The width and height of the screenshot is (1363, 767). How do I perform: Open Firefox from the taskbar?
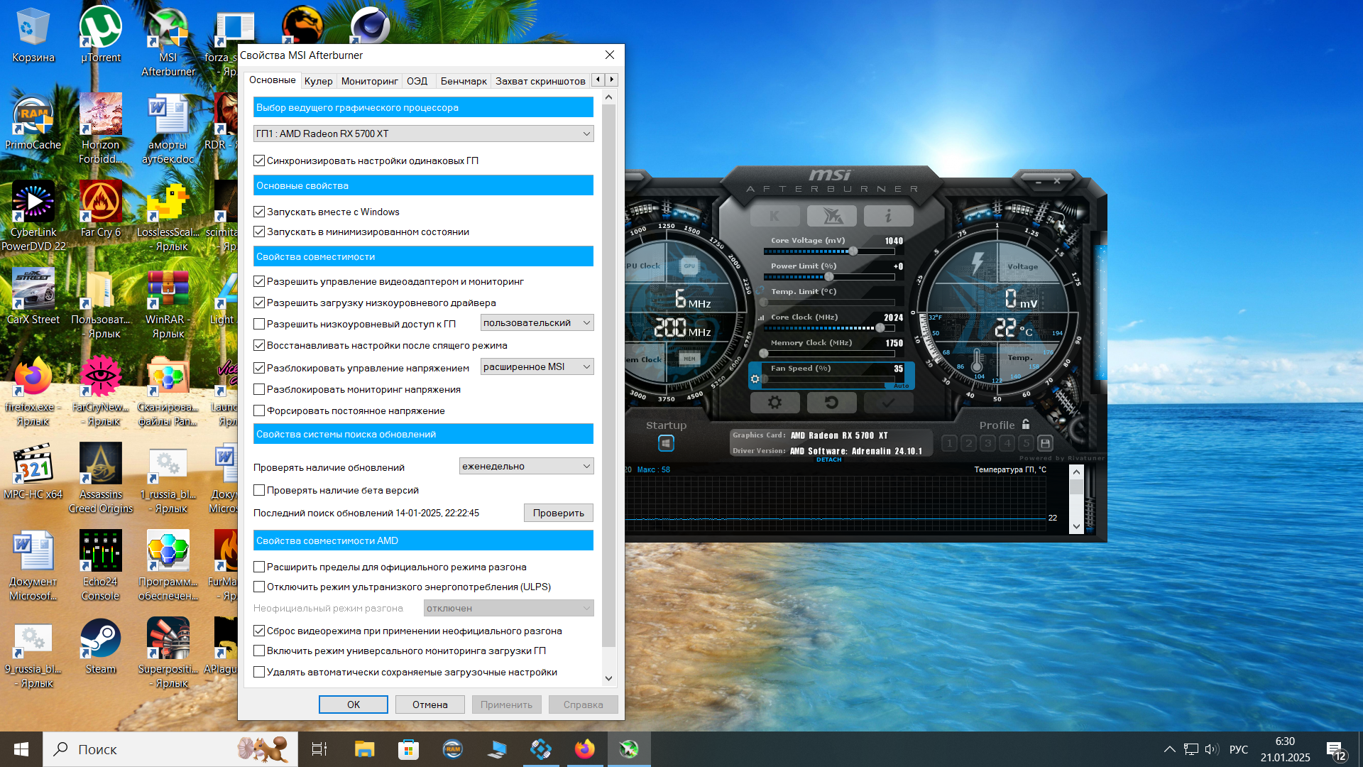click(584, 749)
